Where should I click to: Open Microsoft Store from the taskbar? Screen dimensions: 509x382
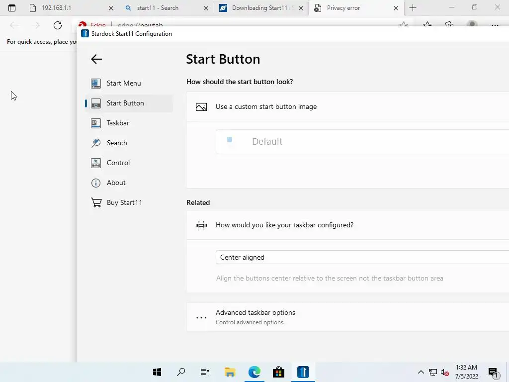278,372
